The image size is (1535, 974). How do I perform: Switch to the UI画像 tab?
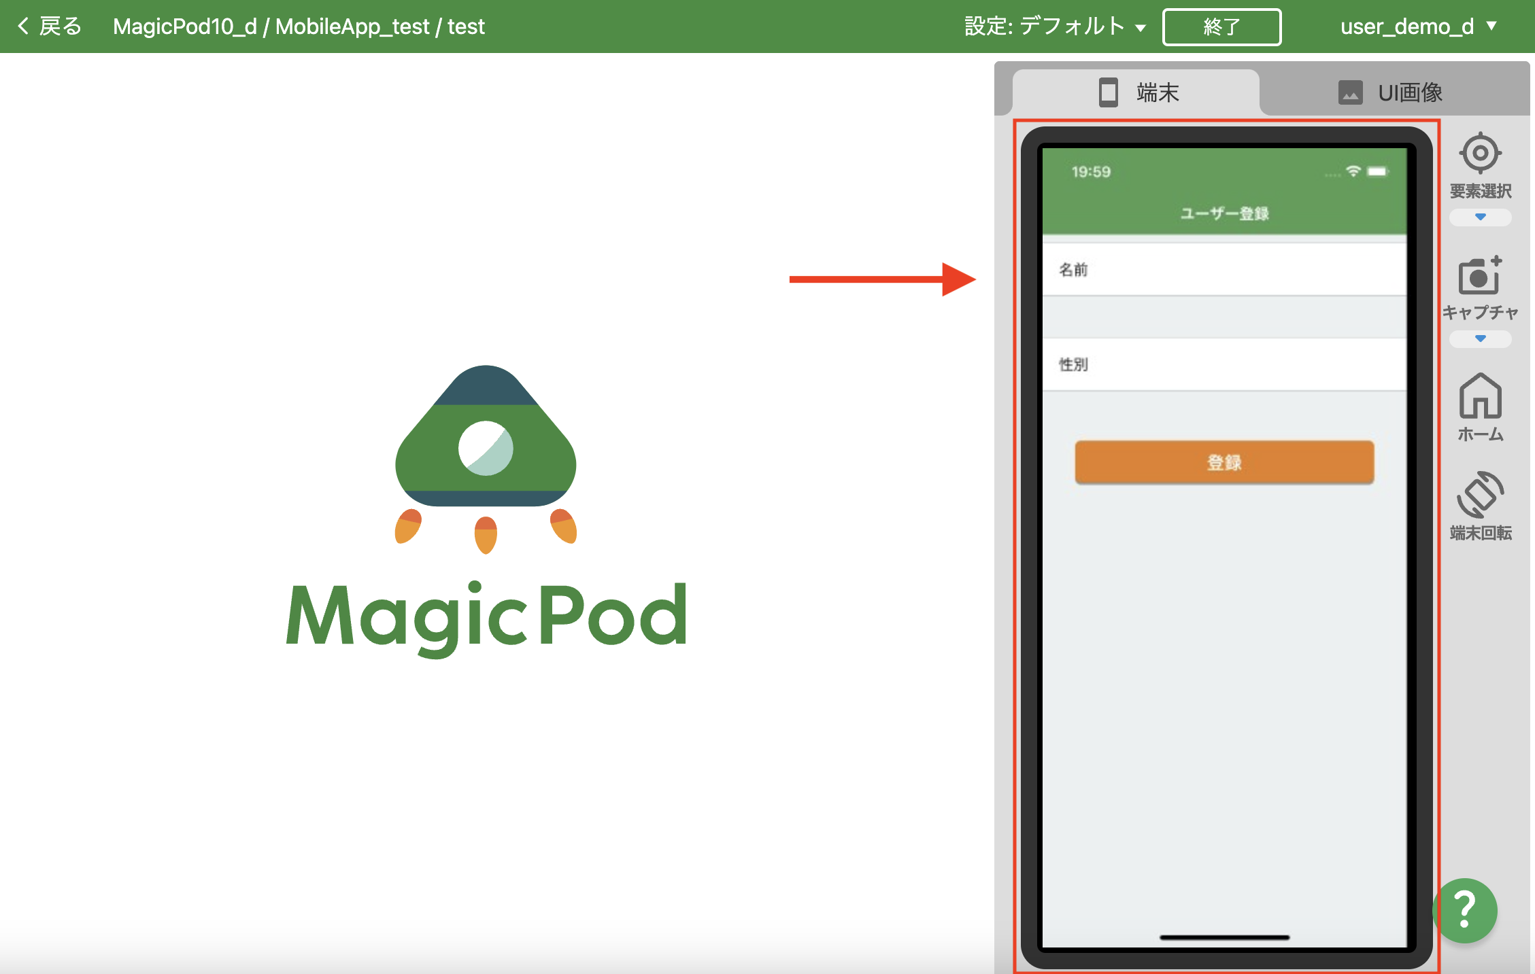click(1389, 92)
